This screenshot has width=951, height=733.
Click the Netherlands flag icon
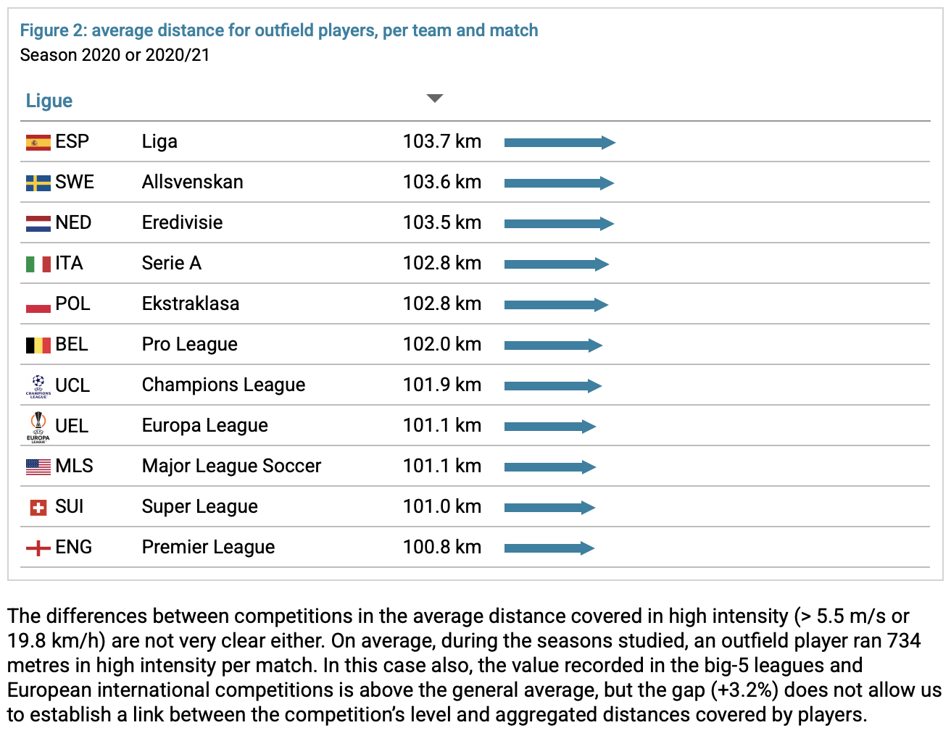(x=38, y=223)
